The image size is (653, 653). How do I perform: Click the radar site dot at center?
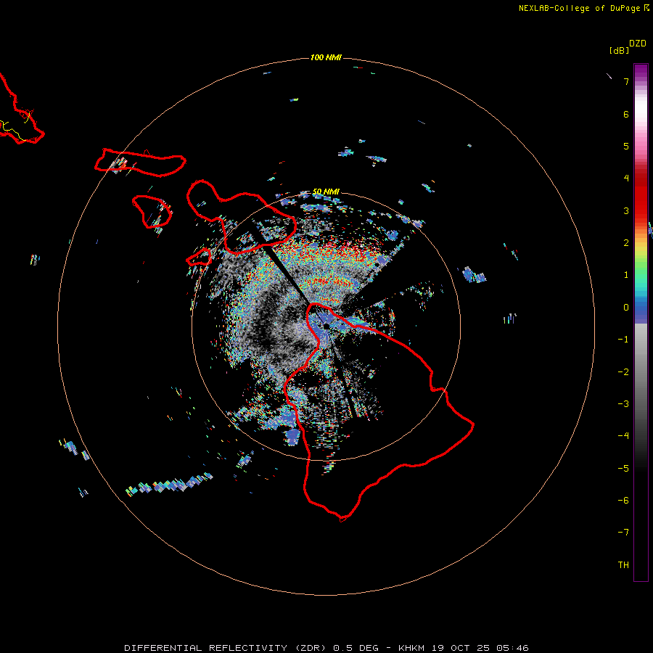pos(326,326)
